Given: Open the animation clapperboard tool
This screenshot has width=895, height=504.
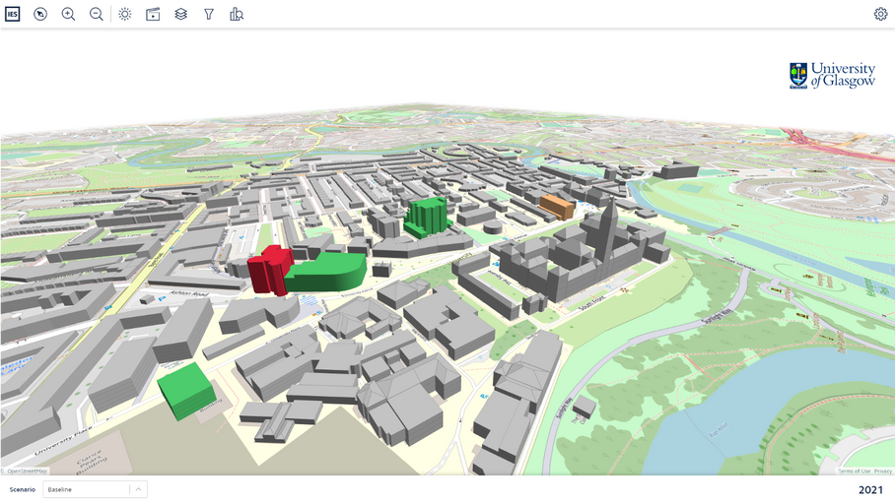Looking at the screenshot, I should [153, 14].
